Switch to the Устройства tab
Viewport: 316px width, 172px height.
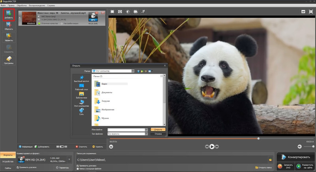(8, 161)
